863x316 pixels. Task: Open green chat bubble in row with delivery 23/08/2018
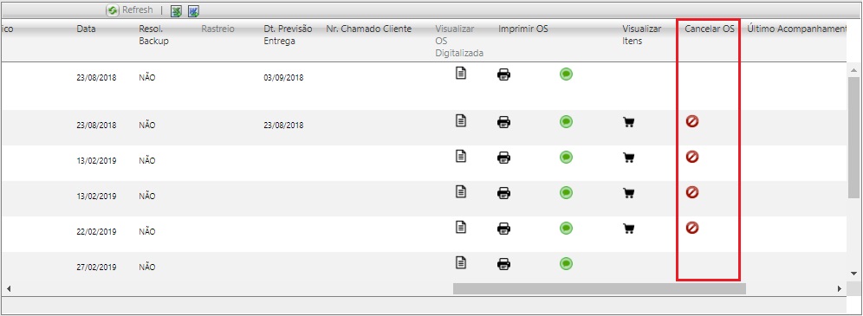point(566,121)
